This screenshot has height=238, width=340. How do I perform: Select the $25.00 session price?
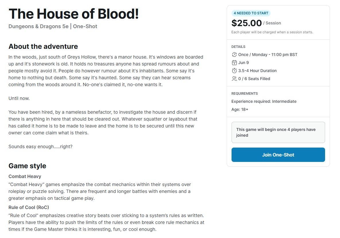point(246,23)
